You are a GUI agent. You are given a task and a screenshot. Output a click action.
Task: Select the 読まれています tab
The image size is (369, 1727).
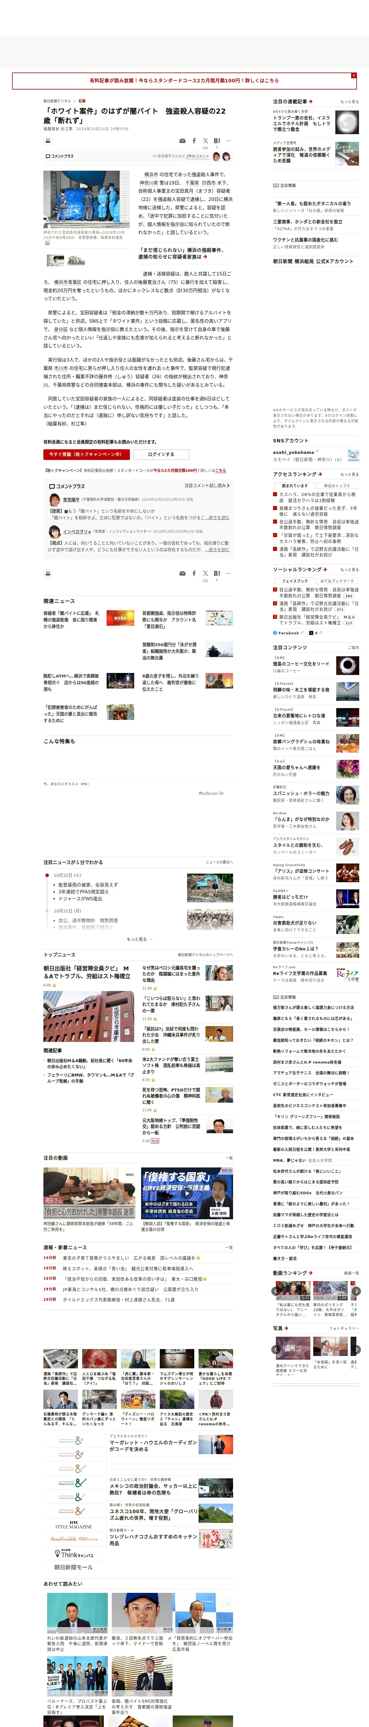tap(295, 485)
